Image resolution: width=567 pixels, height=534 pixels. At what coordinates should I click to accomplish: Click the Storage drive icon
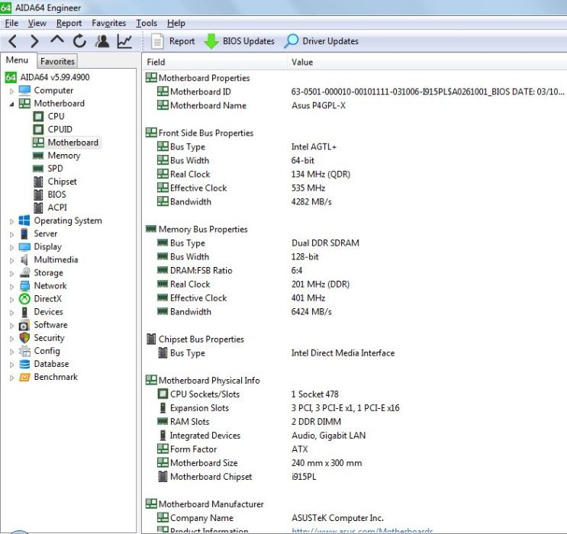[x=24, y=272]
